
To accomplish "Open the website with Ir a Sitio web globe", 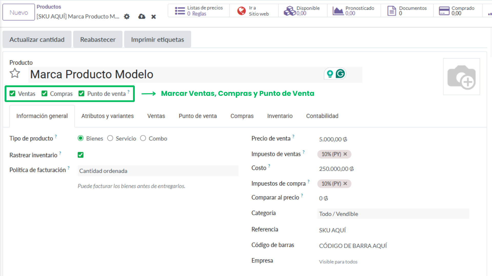I will pyautogui.click(x=254, y=11).
